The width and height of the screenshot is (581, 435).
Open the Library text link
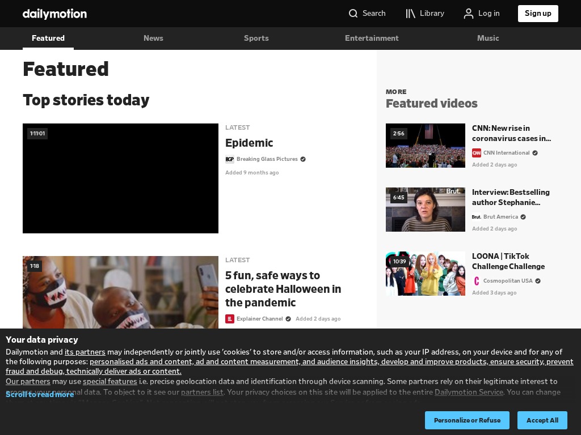(432, 14)
